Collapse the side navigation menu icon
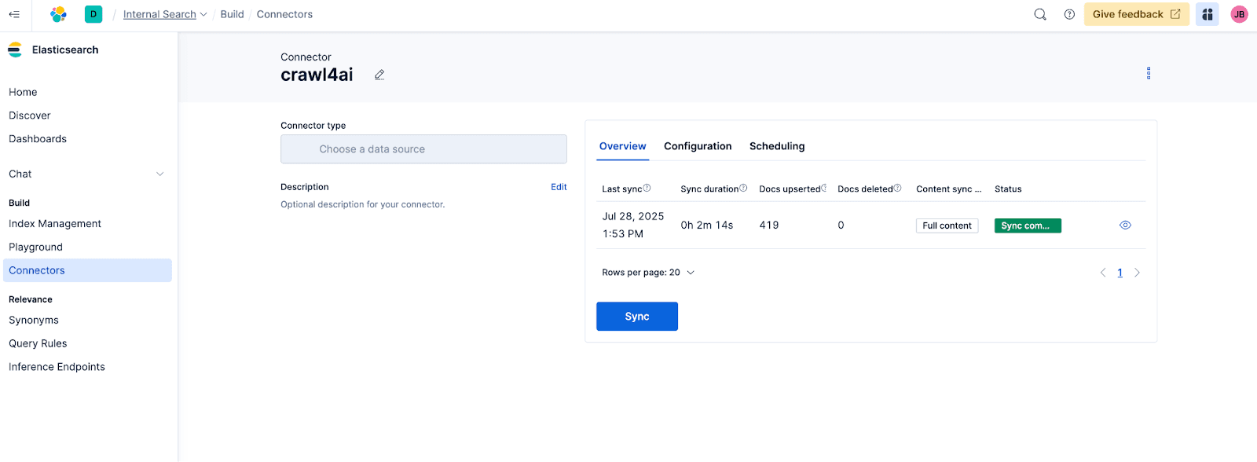The image size is (1257, 462). point(14,14)
